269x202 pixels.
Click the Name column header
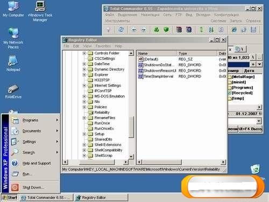[157, 53]
